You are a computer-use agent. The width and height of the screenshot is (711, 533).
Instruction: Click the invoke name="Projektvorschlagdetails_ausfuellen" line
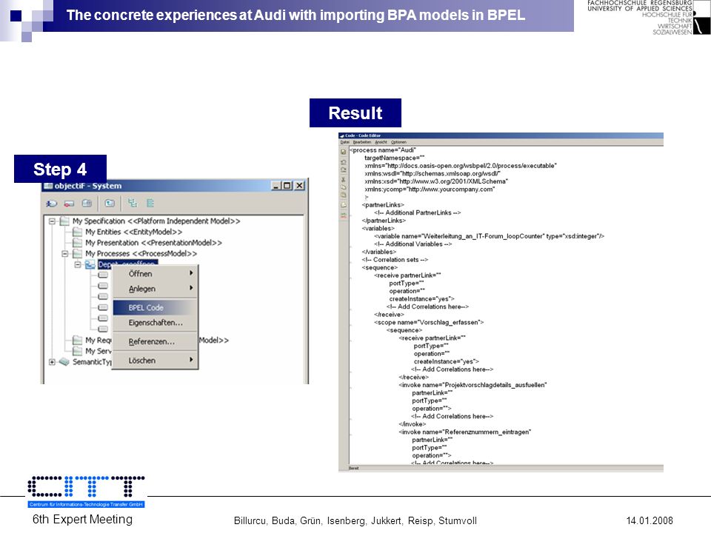click(473, 385)
